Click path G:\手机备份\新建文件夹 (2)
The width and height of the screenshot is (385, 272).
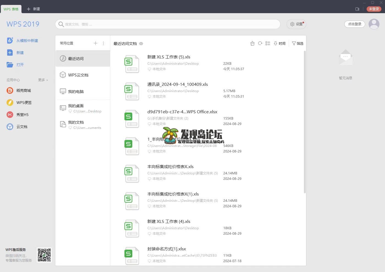click(168, 118)
